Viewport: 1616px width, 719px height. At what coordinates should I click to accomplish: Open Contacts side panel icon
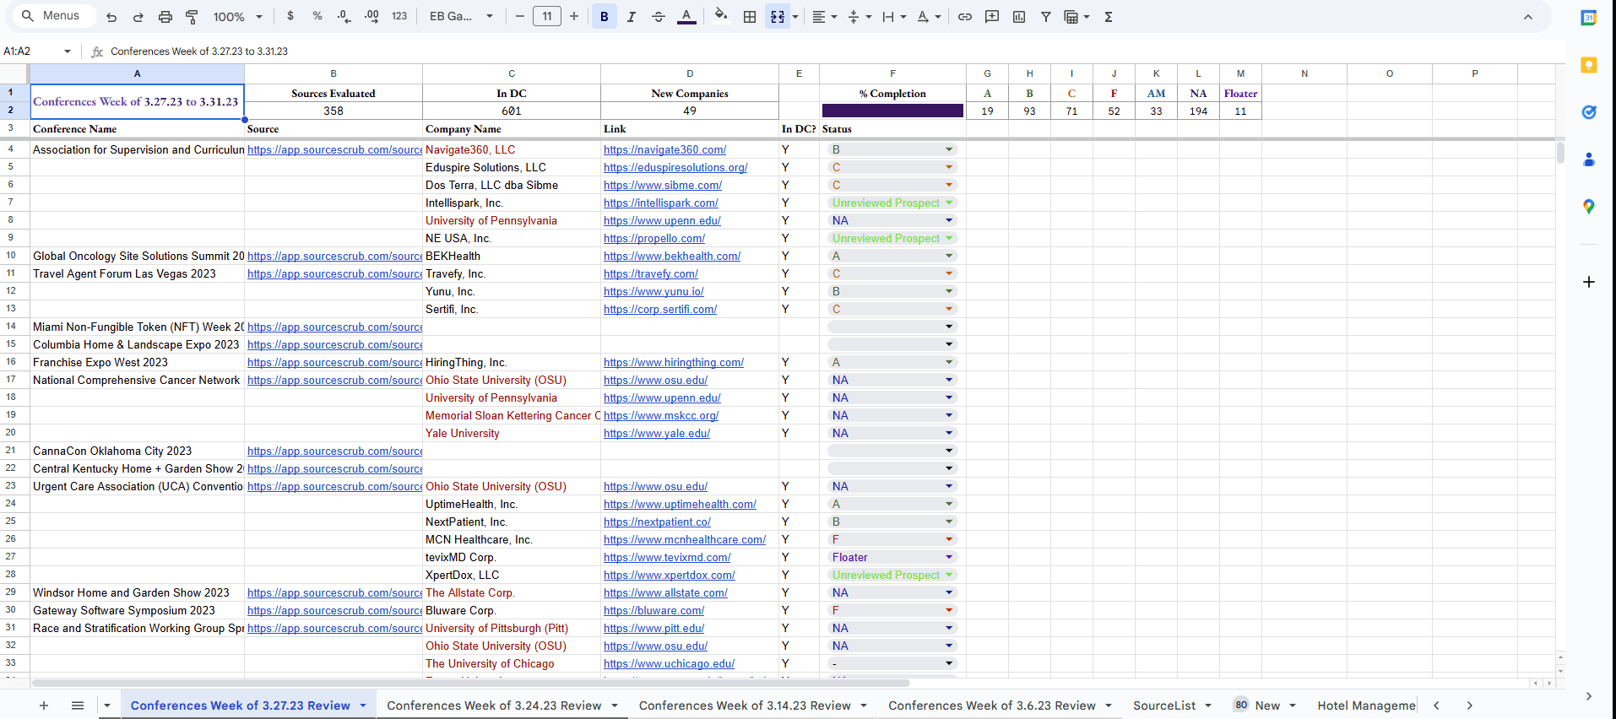1589,159
